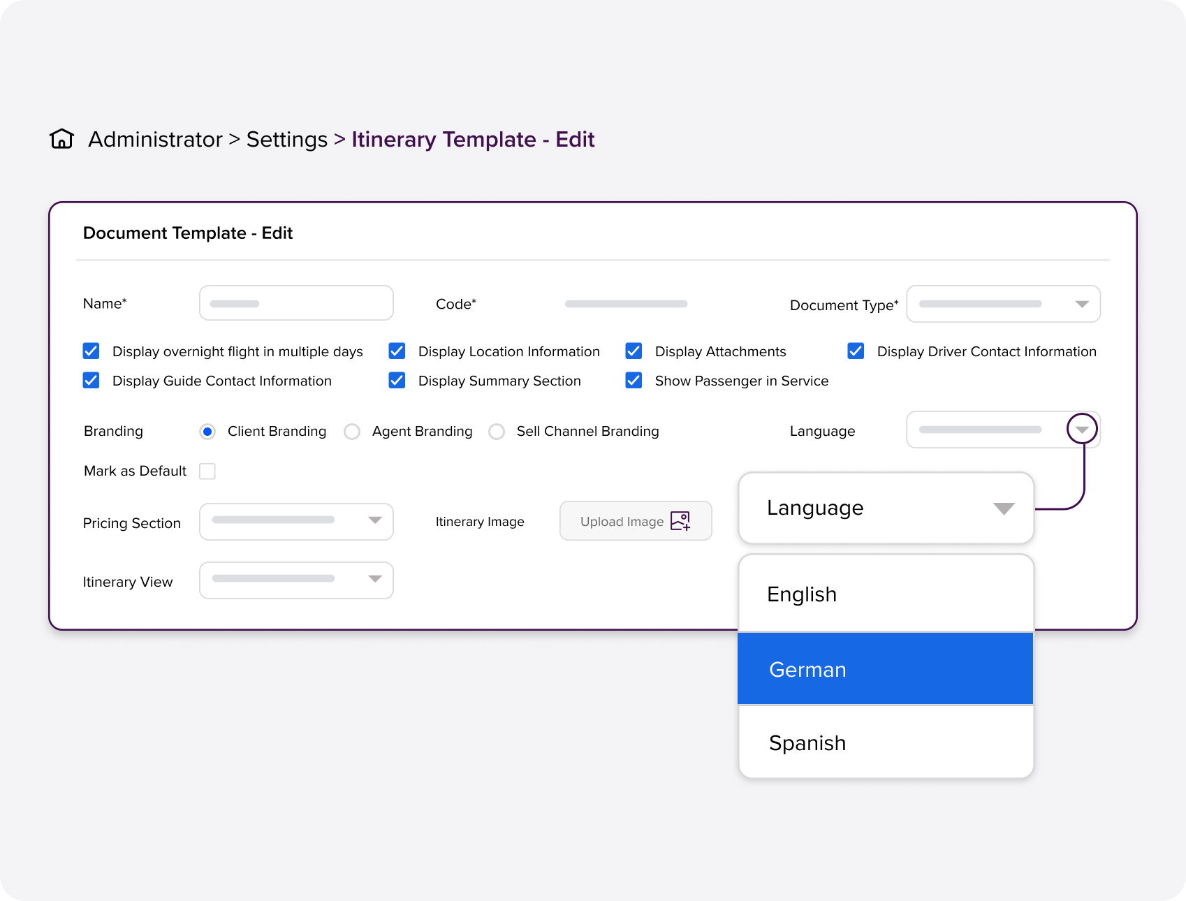Open the Itinerary View dropdown

296,580
